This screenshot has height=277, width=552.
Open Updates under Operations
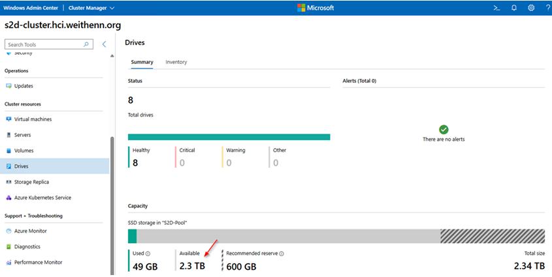[x=24, y=86]
